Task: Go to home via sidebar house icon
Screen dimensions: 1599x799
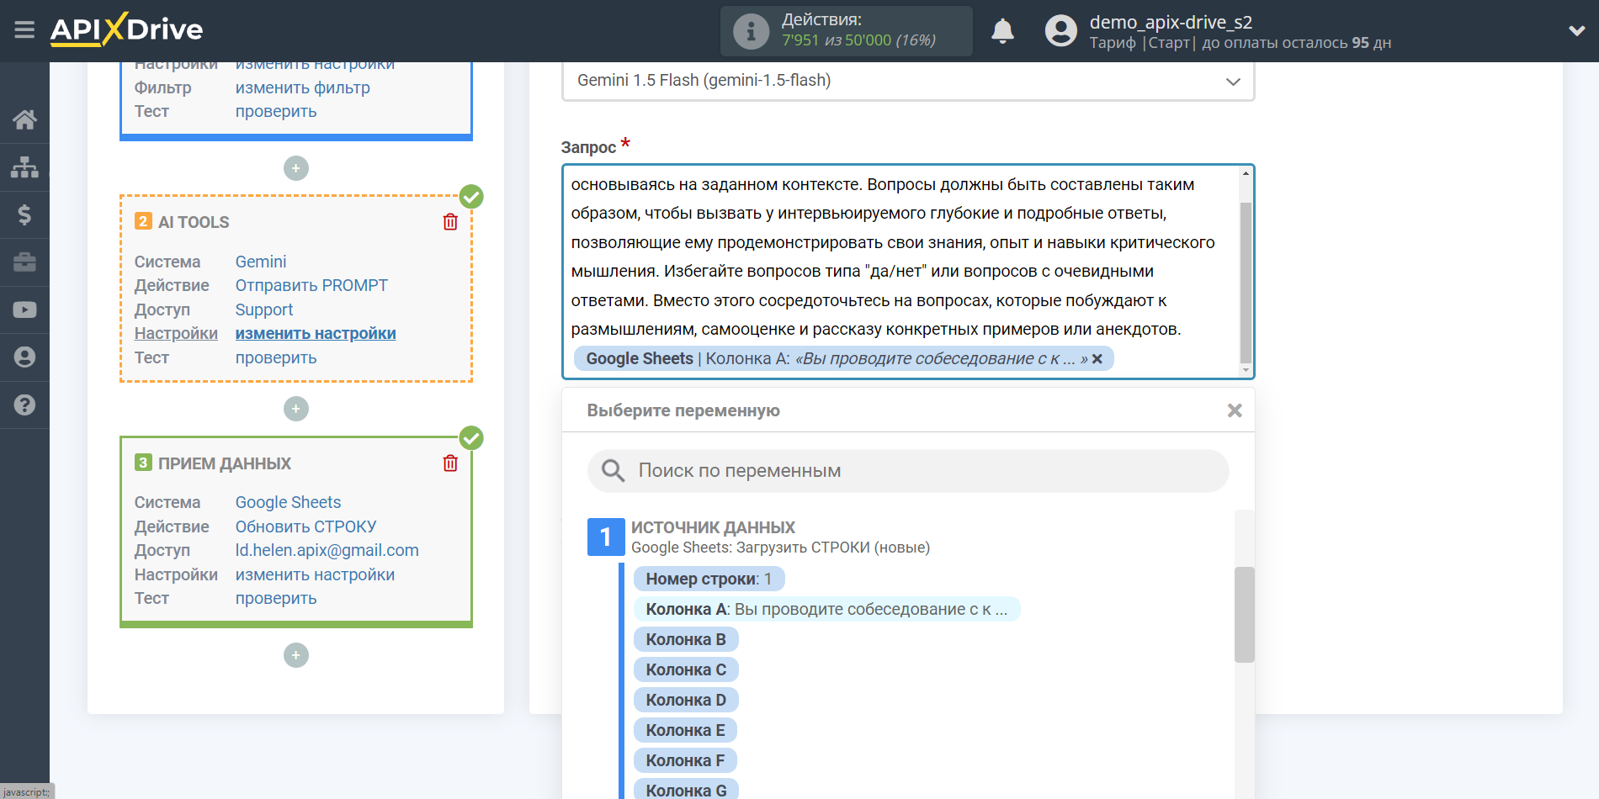Action: click(x=24, y=119)
